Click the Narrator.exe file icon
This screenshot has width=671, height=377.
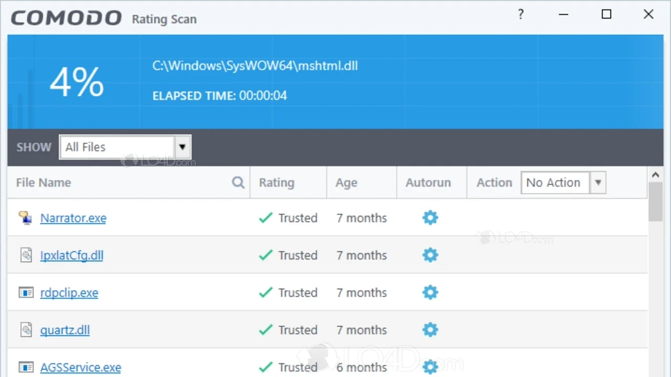(x=25, y=218)
